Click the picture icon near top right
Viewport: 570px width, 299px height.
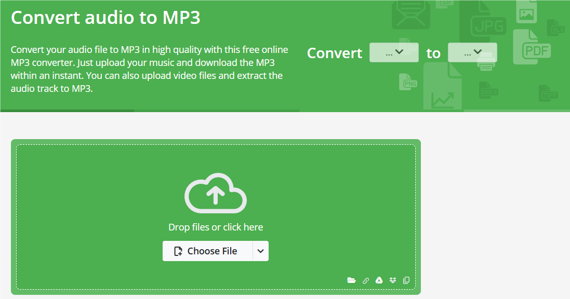click(x=526, y=11)
